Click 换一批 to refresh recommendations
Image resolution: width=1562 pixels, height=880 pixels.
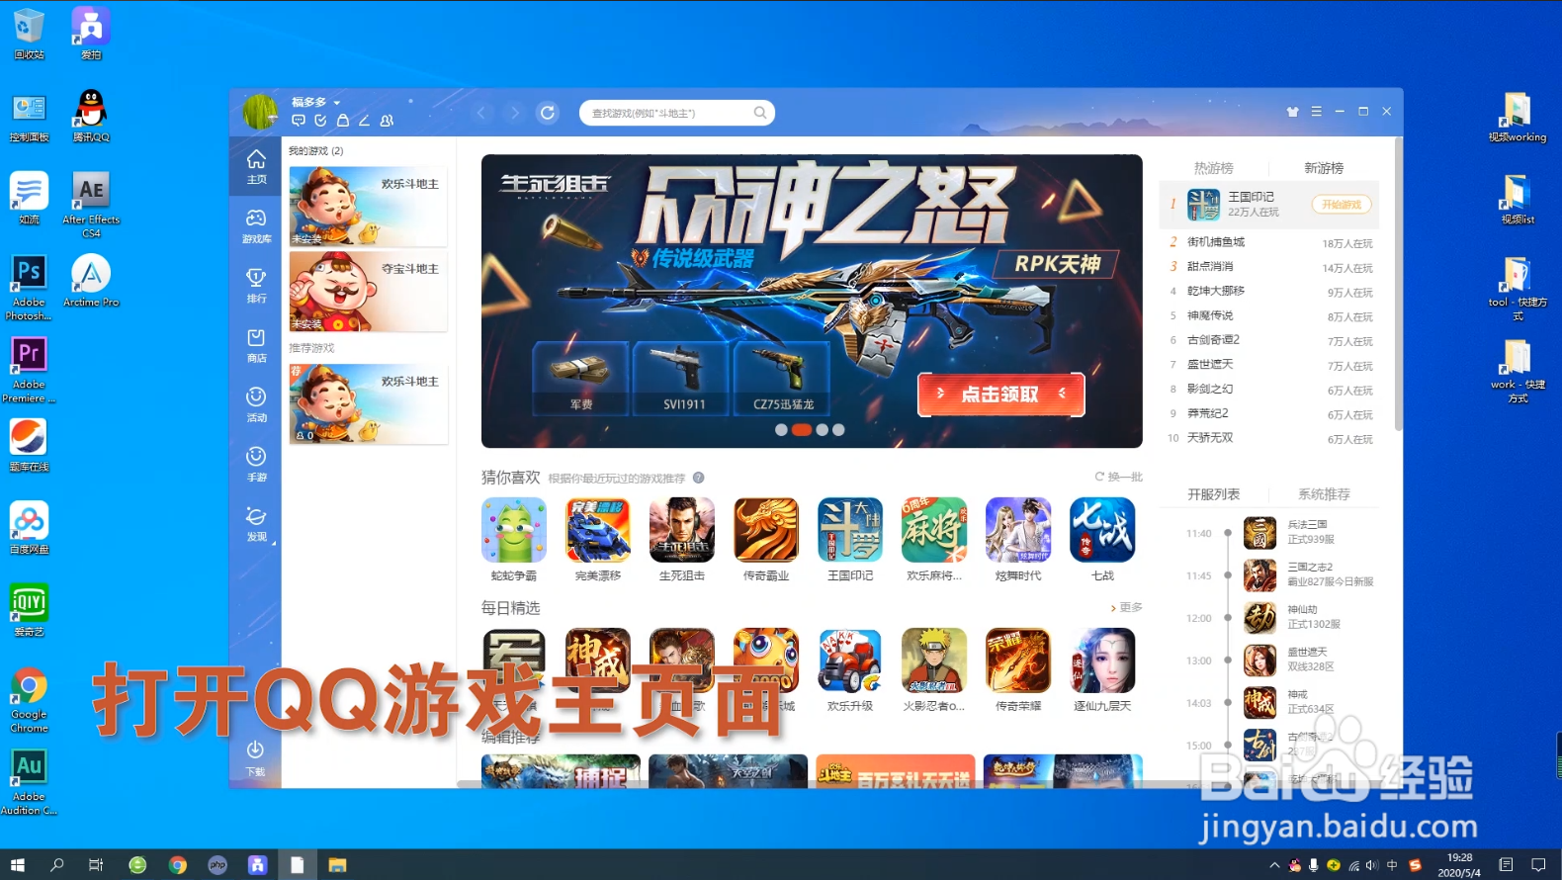point(1118,477)
